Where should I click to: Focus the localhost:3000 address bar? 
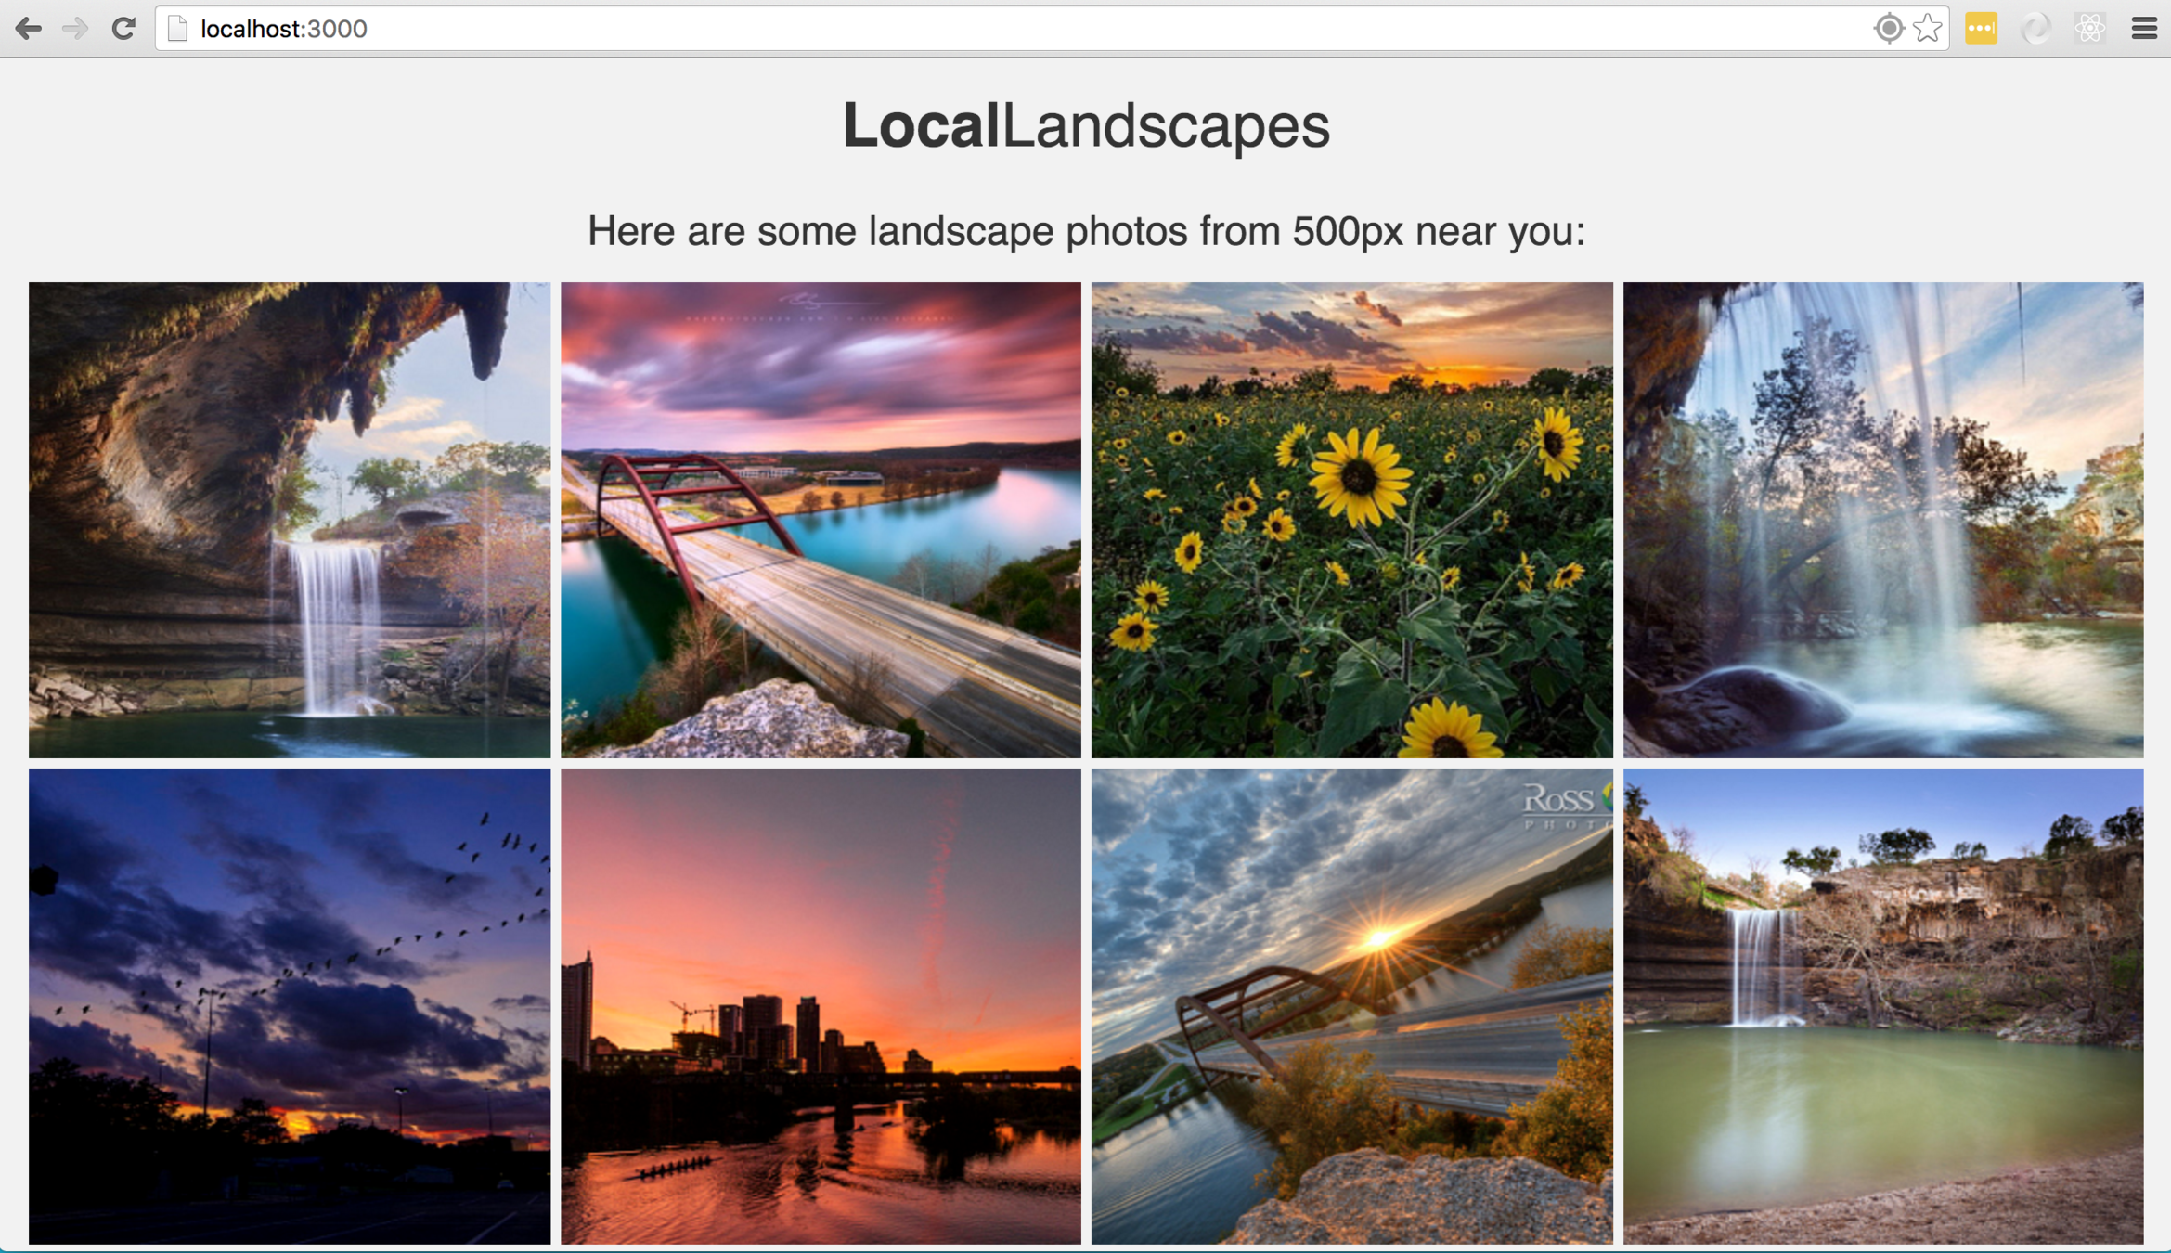[x=928, y=29]
